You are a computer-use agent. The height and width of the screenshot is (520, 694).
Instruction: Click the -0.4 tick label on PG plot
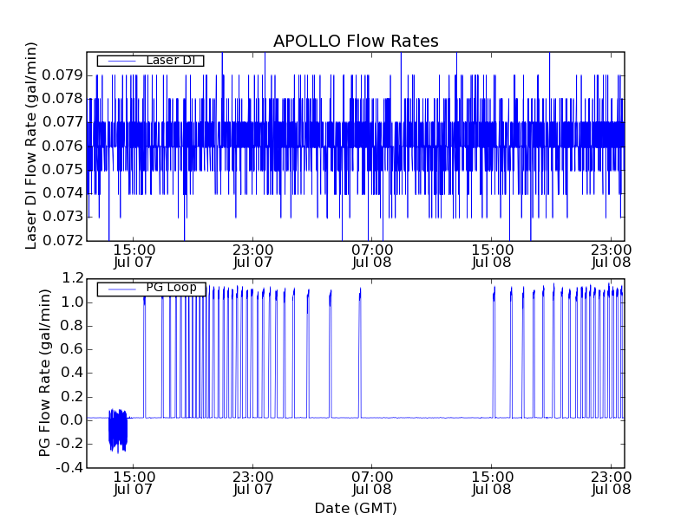[x=69, y=467]
